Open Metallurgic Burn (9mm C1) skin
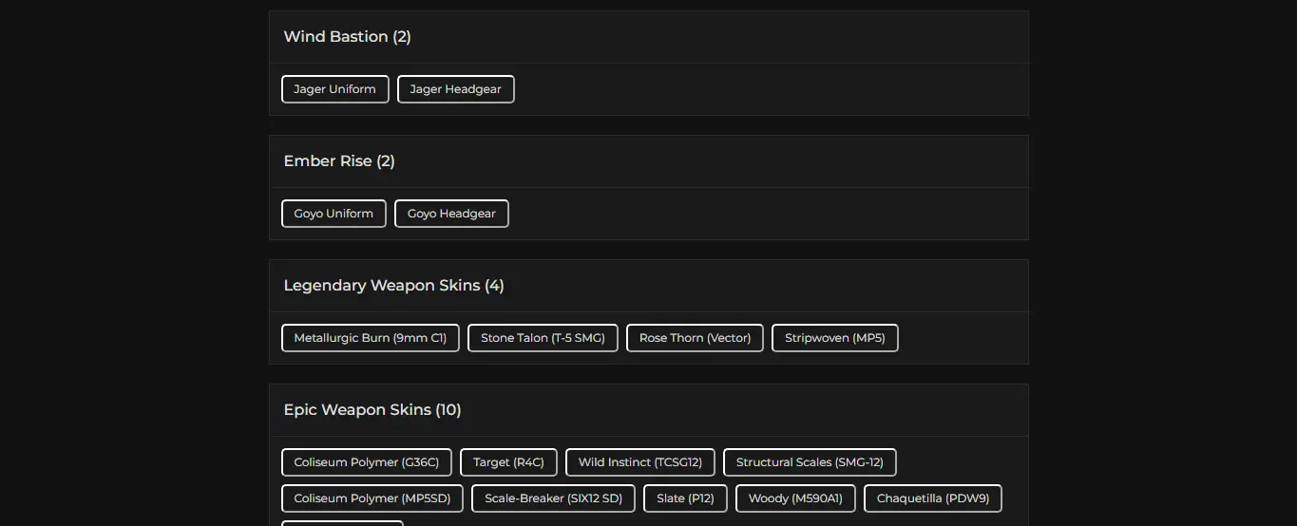Image resolution: width=1297 pixels, height=526 pixels. (370, 338)
